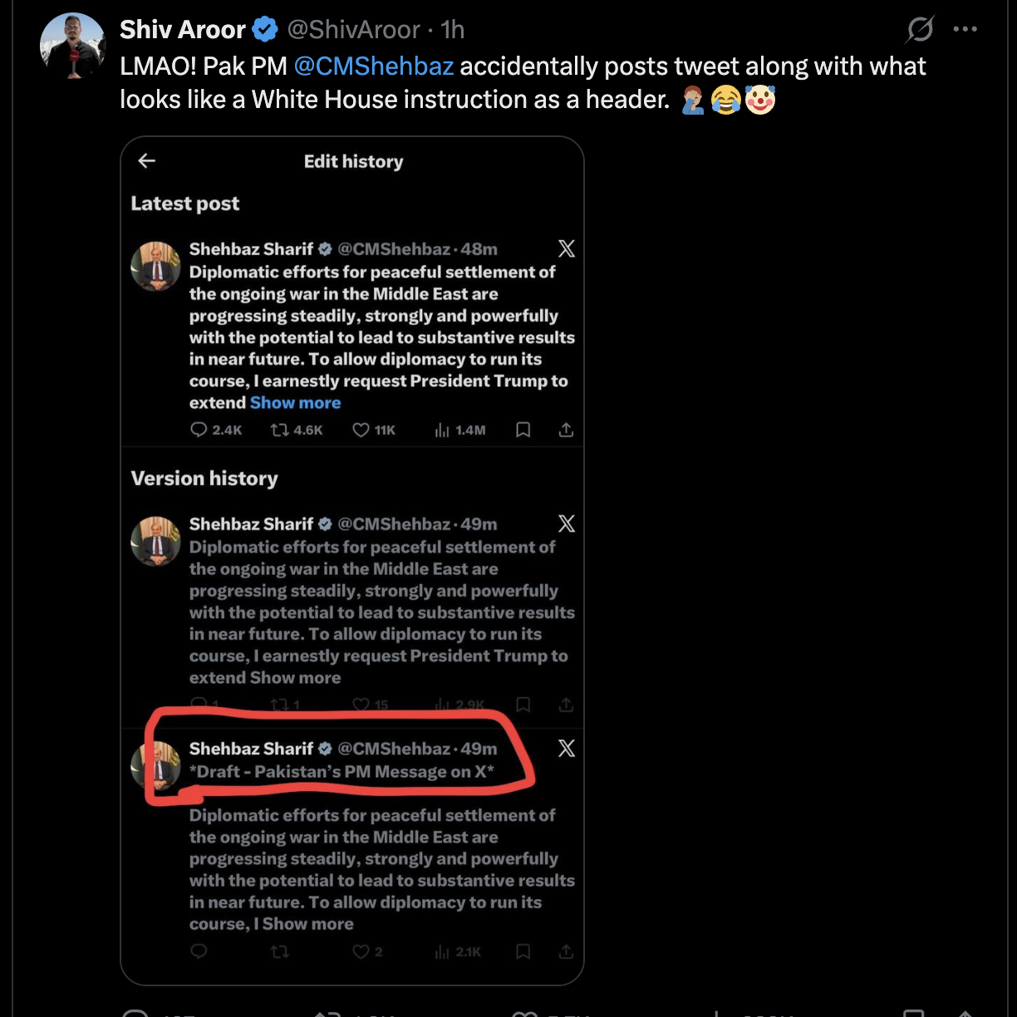This screenshot has width=1017, height=1017.
Task: Click the Grok icon on tweet
Action: [920, 30]
